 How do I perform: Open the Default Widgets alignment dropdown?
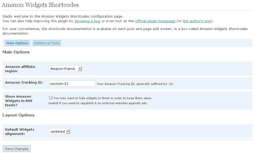(x=59, y=131)
